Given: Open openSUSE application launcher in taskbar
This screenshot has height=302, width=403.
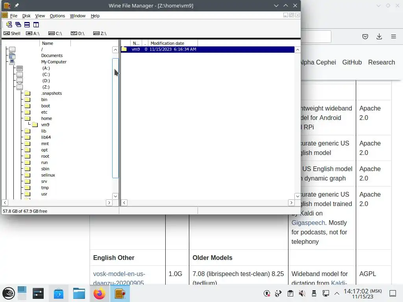Looking at the screenshot, I should [9, 293].
